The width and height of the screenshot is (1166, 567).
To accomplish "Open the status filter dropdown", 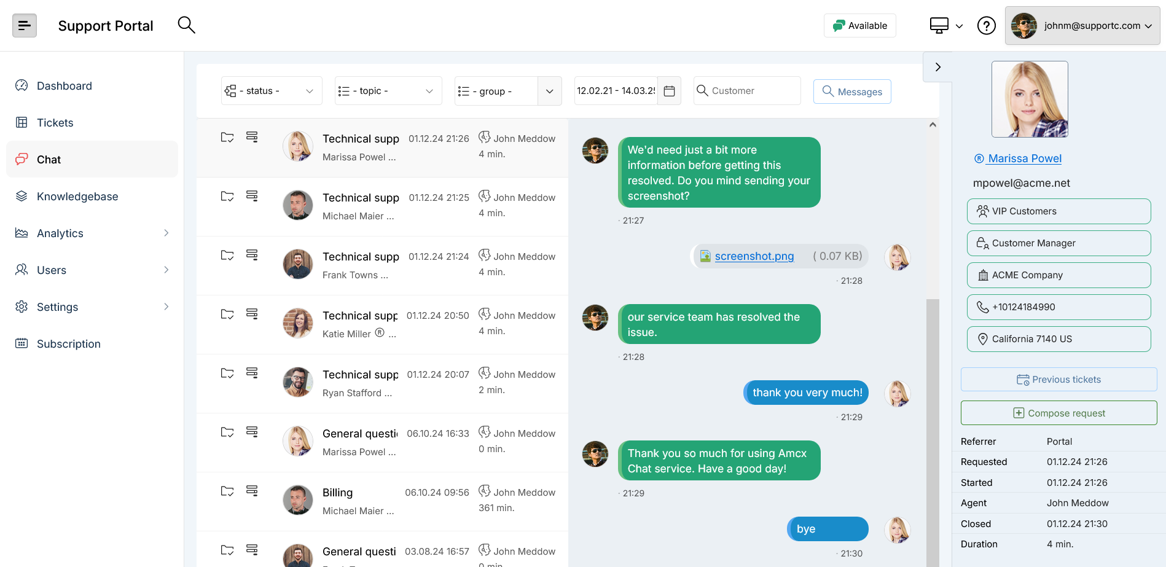I will click(x=272, y=91).
